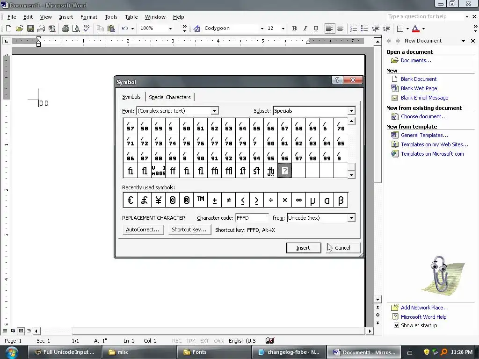Click the Microsoft Word Help icon link
Image resolution: width=479 pixels, height=359 pixels.
(x=395, y=317)
